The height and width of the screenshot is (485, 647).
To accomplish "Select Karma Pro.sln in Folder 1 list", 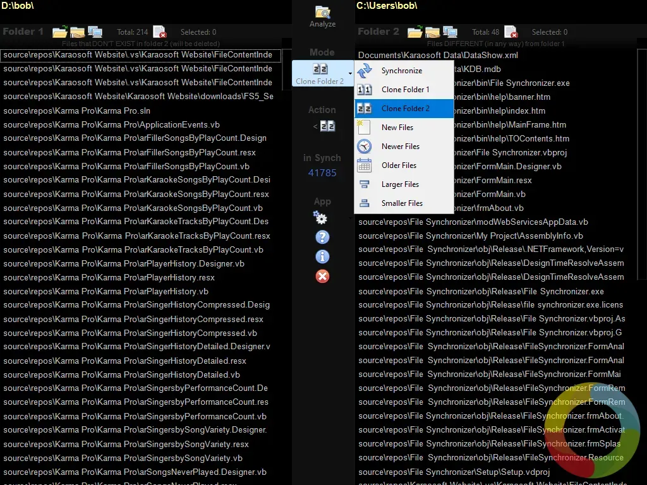I will coord(140,111).
